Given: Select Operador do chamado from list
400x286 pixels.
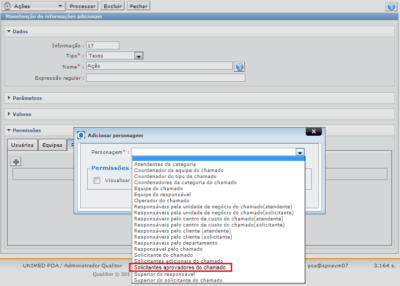Looking at the screenshot, I should coord(162,201).
